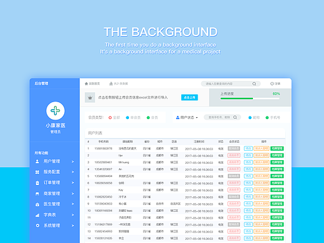Viewport: 324px width, 243px height.
Task: Click the clipboard icon beside 订单管理
Action: tap(37, 183)
